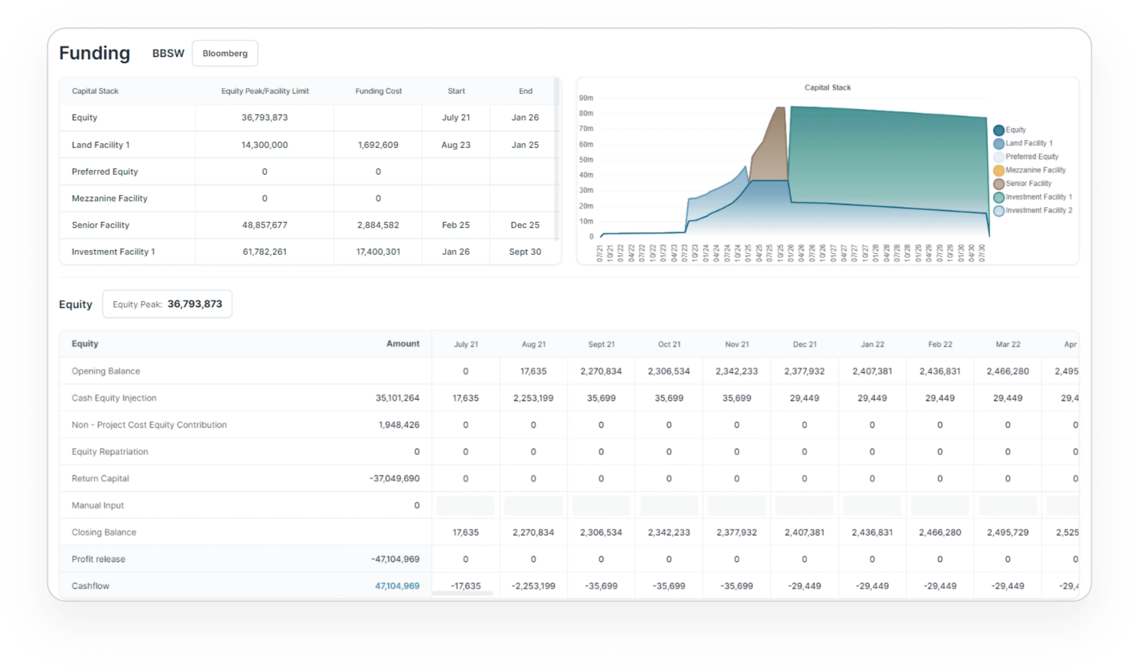Click the Capital Stack table vertical scrollbar
The width and height of the screenshot is (1142, 671).
click(557, 159)
